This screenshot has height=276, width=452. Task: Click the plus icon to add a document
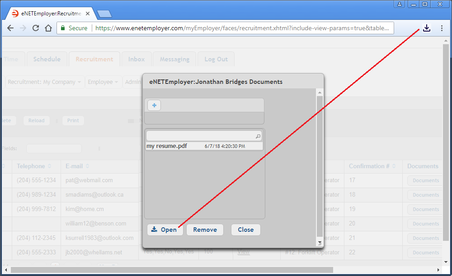pos(154,106)
